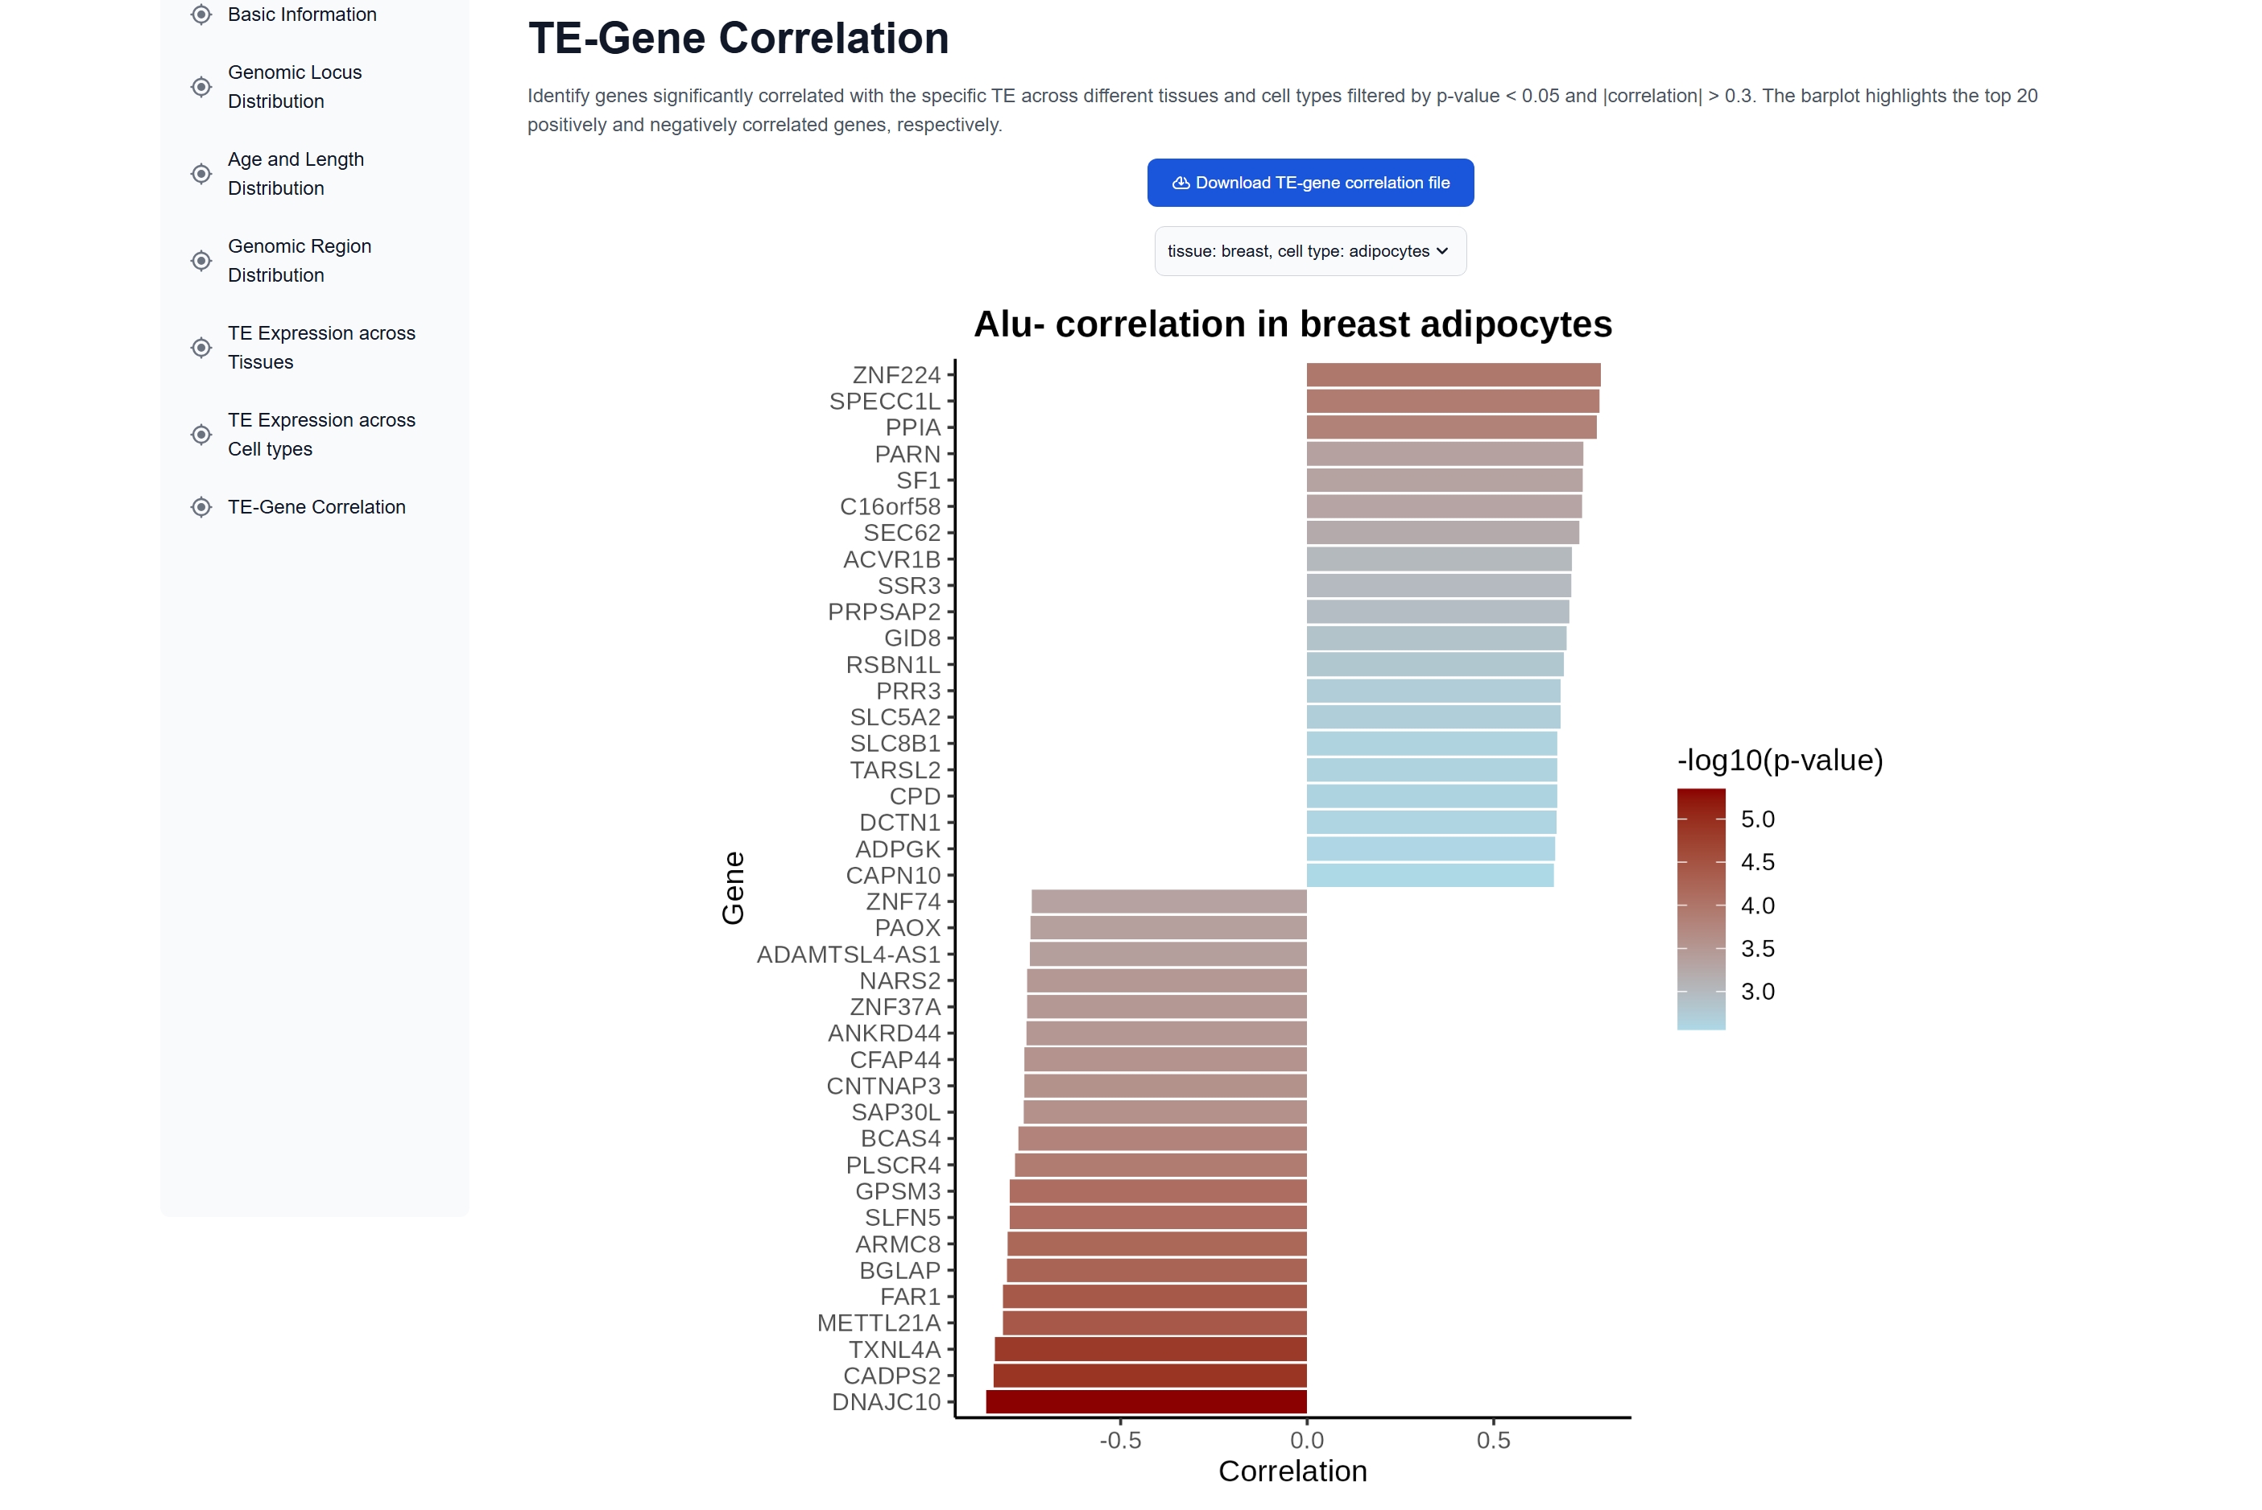The height and width of the screenshot is (1510, 2262).
Task: Click the radio icon beside Age and Length Distribution
Action: pyautogui.click(x=201, y=173)
